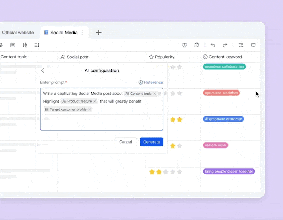
Task: Open the comments speech bubble icon
Action: 253,45
